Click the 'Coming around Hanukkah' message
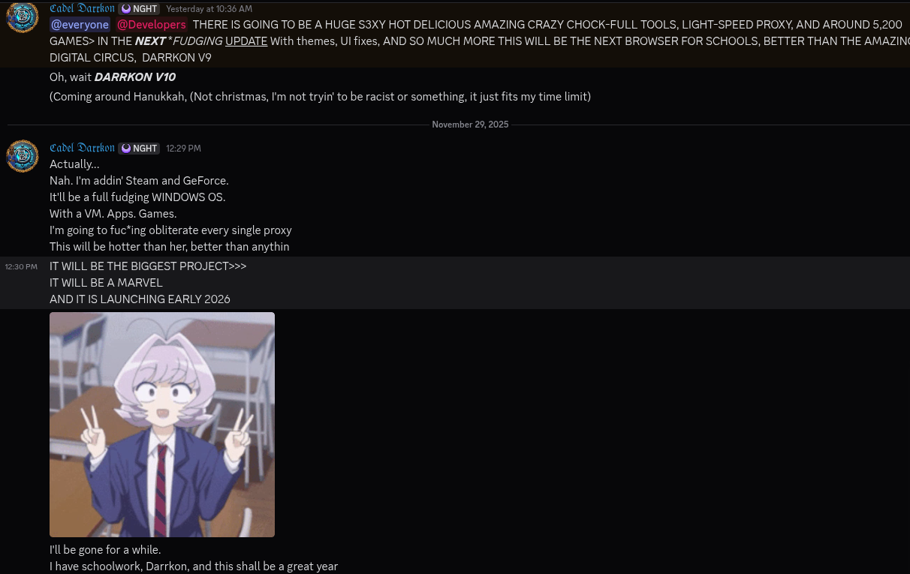910x574 pixels. [320, 97]
